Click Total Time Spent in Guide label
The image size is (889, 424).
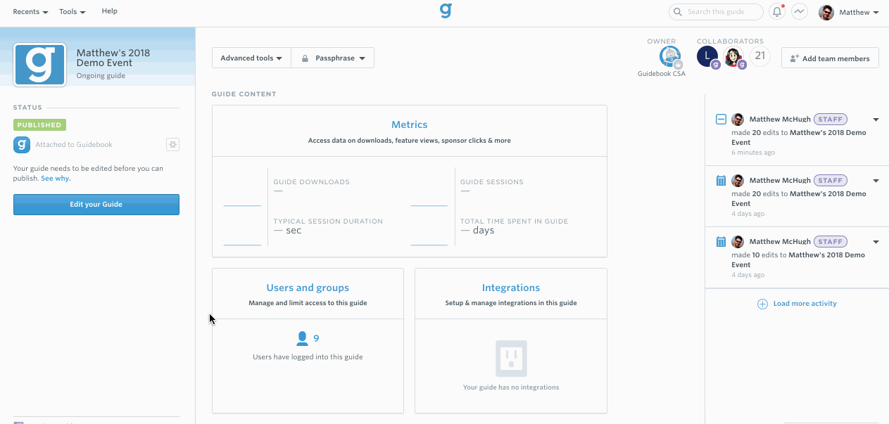click(514, 221)
